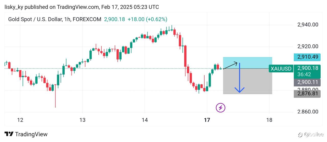Click the FOREXCOM exchange label
Screen dimensions: 327x142
pyautogui.click(x=87, y=19)
